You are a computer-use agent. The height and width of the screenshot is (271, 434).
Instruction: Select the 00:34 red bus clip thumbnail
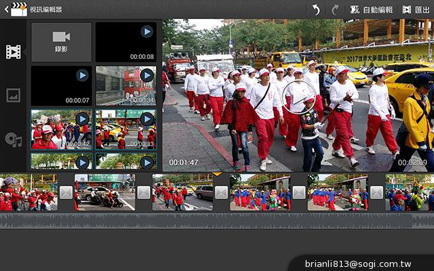(x=125, y=85)
